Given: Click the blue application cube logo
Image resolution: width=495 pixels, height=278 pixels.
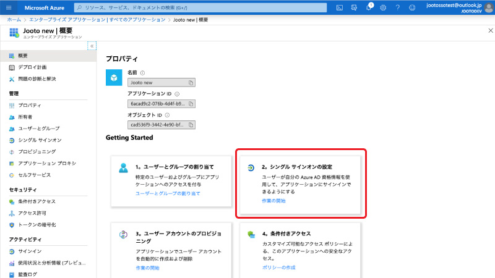Looking at the screenshot, I should (x=114, y=78).
